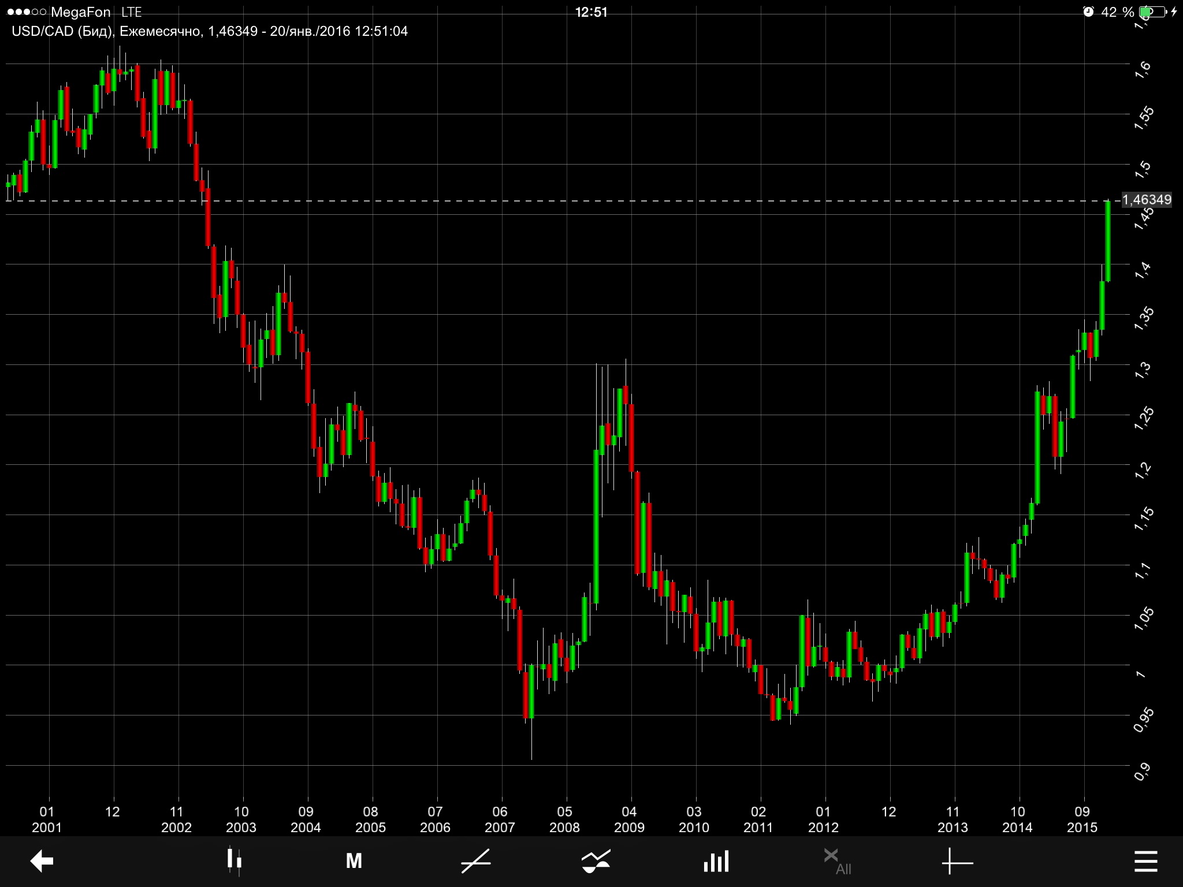Open the candlestick chart type icon
This screenshot has width=1183, height=887.
coord(234,861)
